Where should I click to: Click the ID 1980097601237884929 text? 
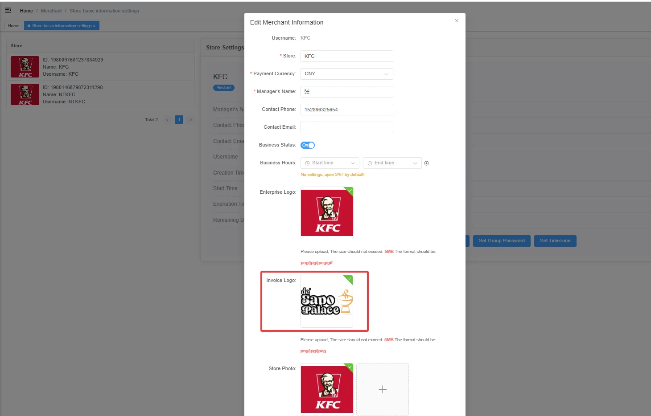(x=73, y=60)
